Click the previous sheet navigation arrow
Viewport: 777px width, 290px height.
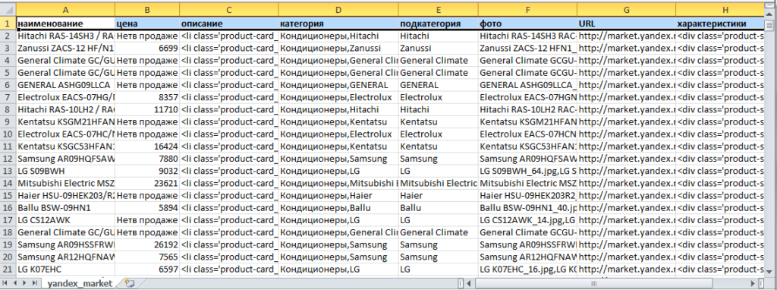coord(15,283)
